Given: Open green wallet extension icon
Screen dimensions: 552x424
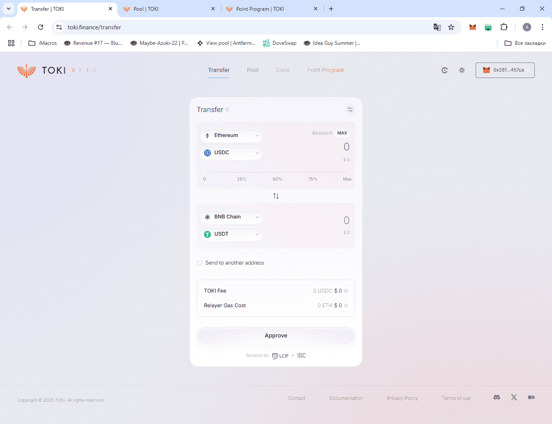Looking at the screenshot, I should click(x=488, y=27).
